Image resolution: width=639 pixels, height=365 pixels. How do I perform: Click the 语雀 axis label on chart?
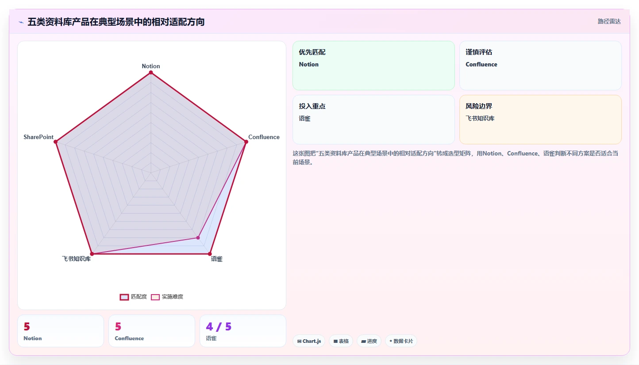(x=217, y=259)
